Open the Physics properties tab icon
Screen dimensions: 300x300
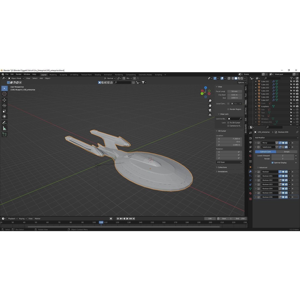(x=251, y=180)
